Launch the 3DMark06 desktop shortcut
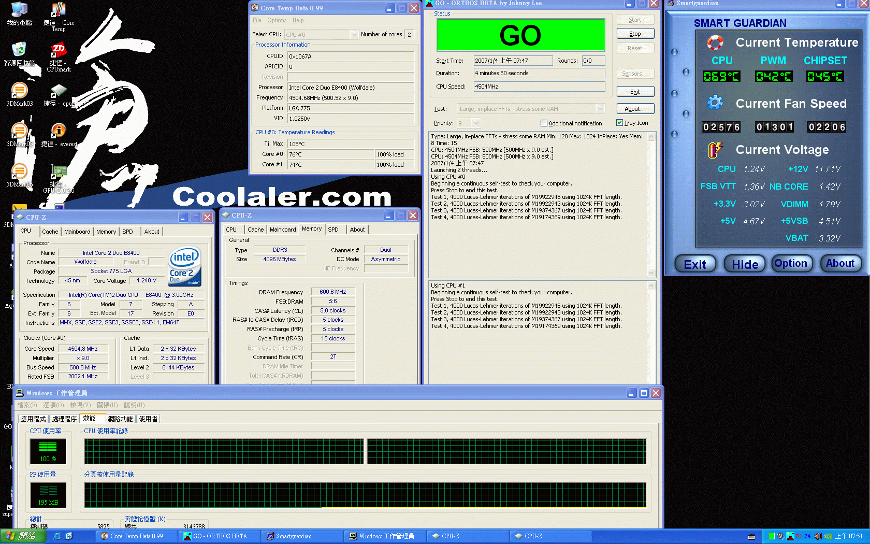This screenshot has width=870, height=544. [19, 175]
